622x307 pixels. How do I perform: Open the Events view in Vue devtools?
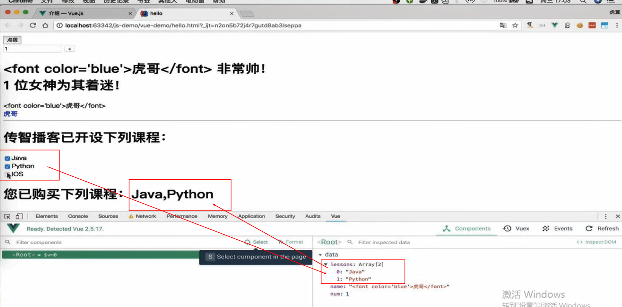[x=557, y=228]
